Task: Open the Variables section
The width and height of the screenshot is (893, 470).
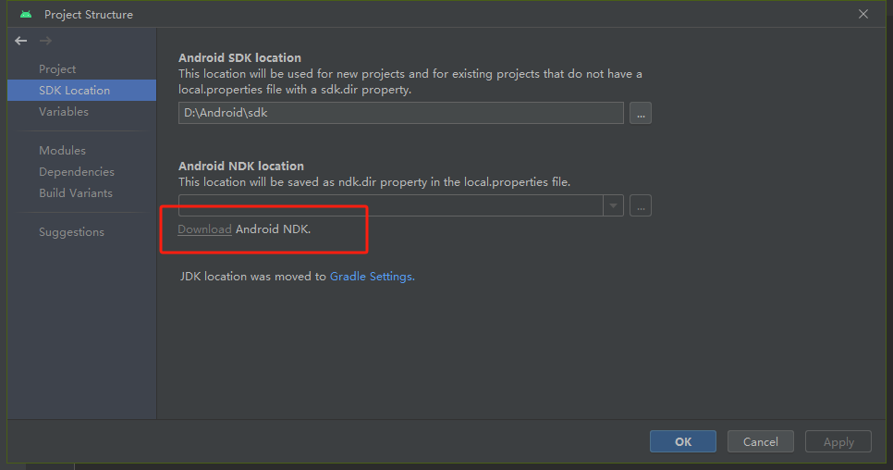Action: pos(64,112)
